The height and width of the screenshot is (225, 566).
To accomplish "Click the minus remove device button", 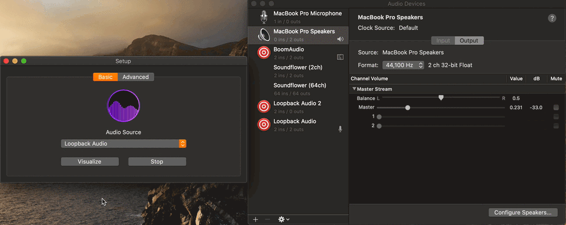I will click(268, 219).
